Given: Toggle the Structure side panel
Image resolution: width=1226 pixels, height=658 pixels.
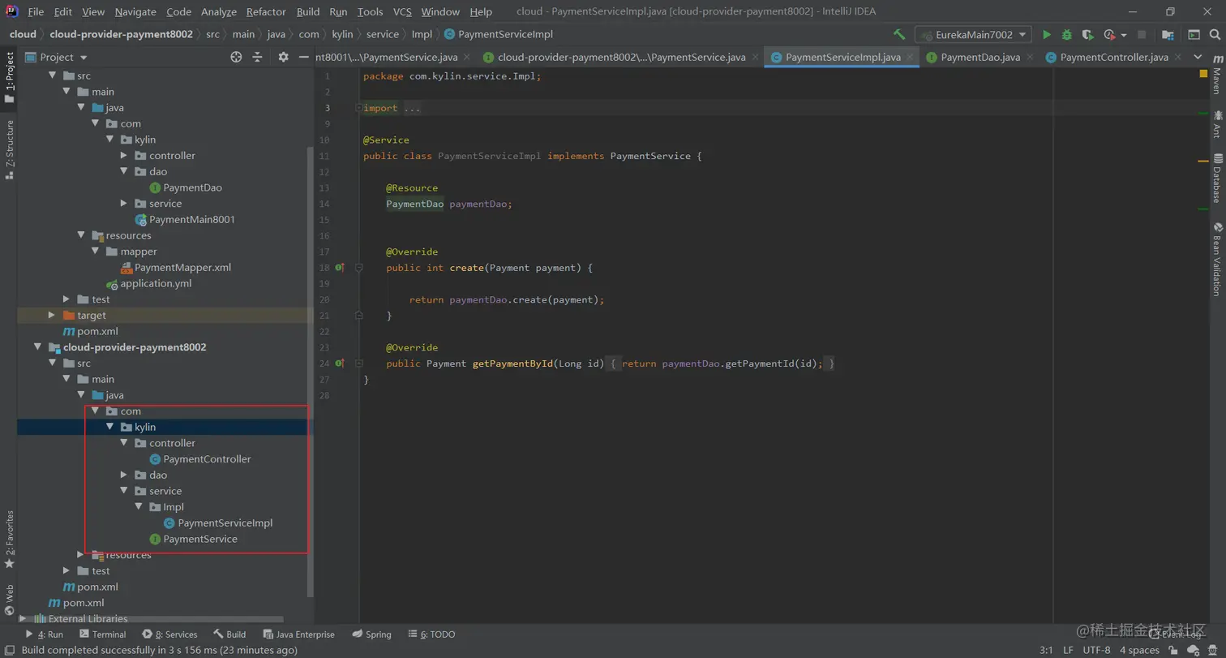Looking at the screenshot, I should (x=9, y=148).
